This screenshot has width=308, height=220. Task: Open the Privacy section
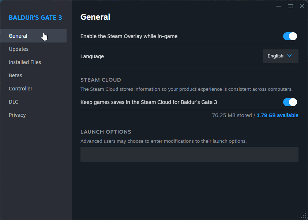17,115
